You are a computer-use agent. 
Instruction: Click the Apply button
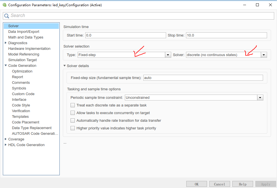click(x=266, y=184)
